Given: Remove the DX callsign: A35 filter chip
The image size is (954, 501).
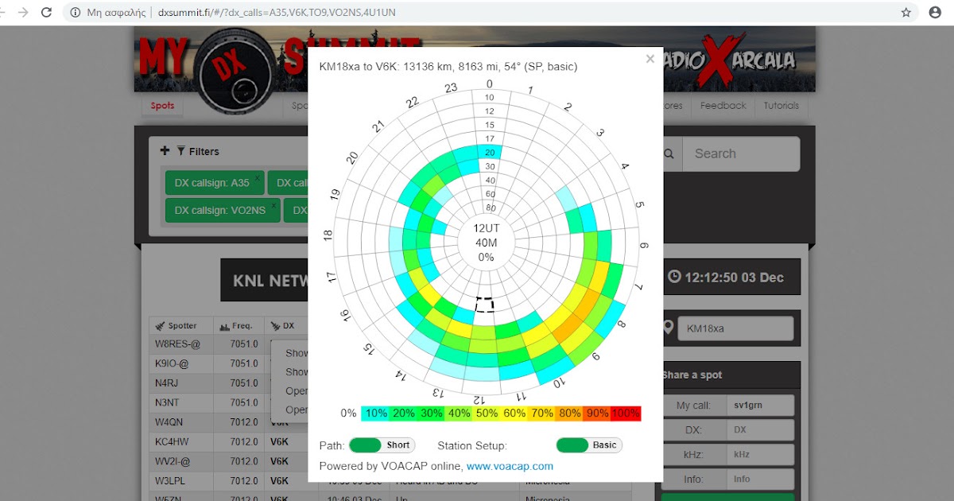Looking at the screenshot, I should (x=259, y=177).
